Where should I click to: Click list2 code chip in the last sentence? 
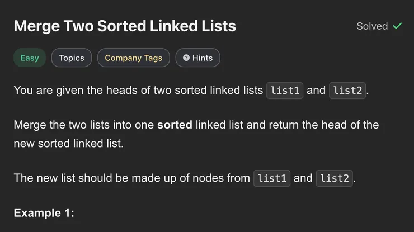(335, 178)
